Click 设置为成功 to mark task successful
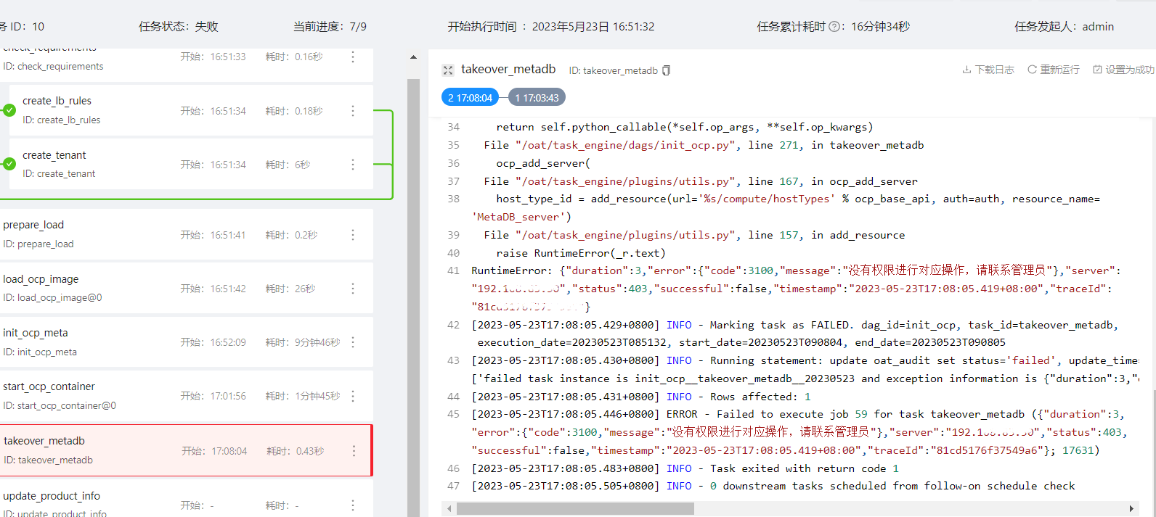Screen dimensions: 1156x517 click(x=1123, y=70)
